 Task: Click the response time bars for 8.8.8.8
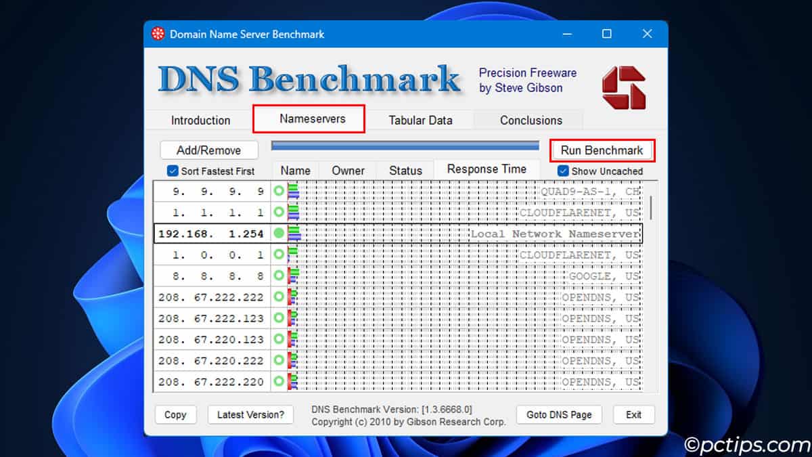click(293, 276)
